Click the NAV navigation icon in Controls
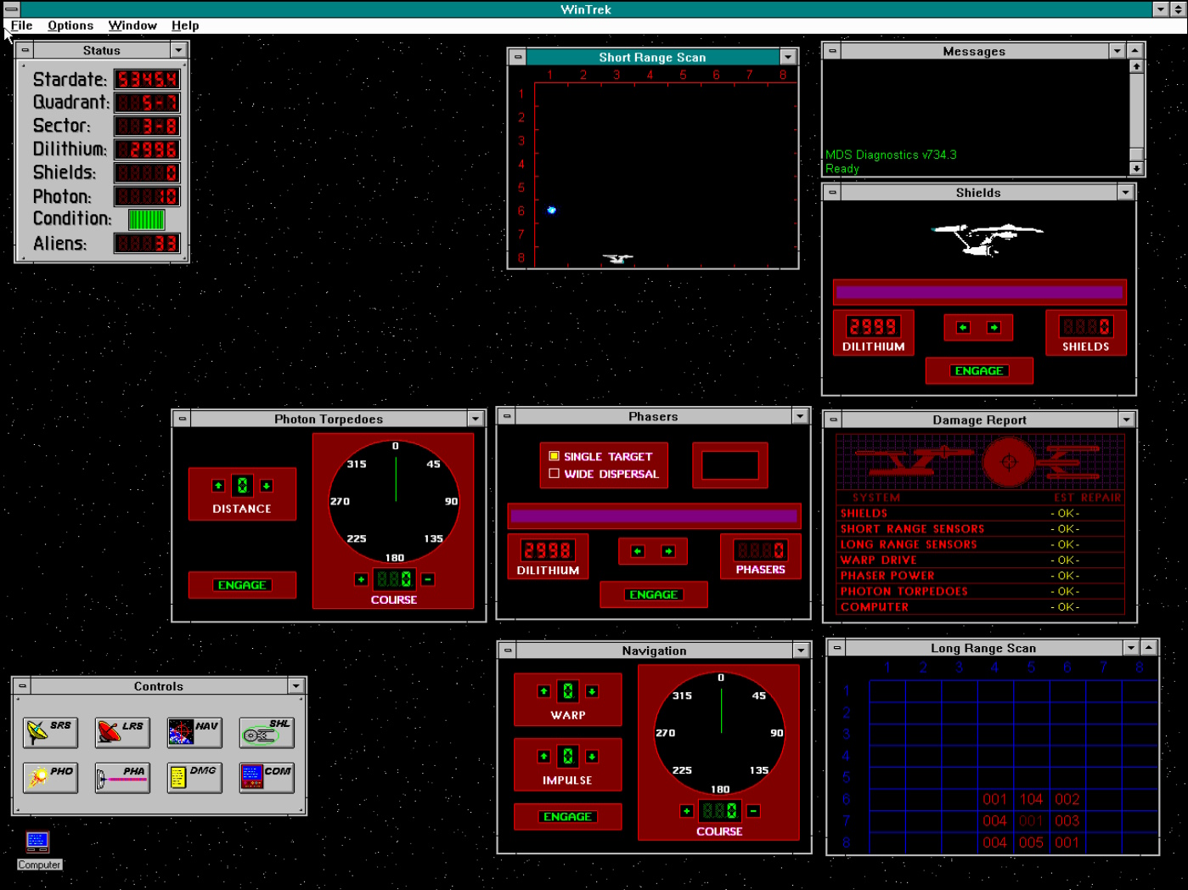1188x890 pixels. coord(194,732)
